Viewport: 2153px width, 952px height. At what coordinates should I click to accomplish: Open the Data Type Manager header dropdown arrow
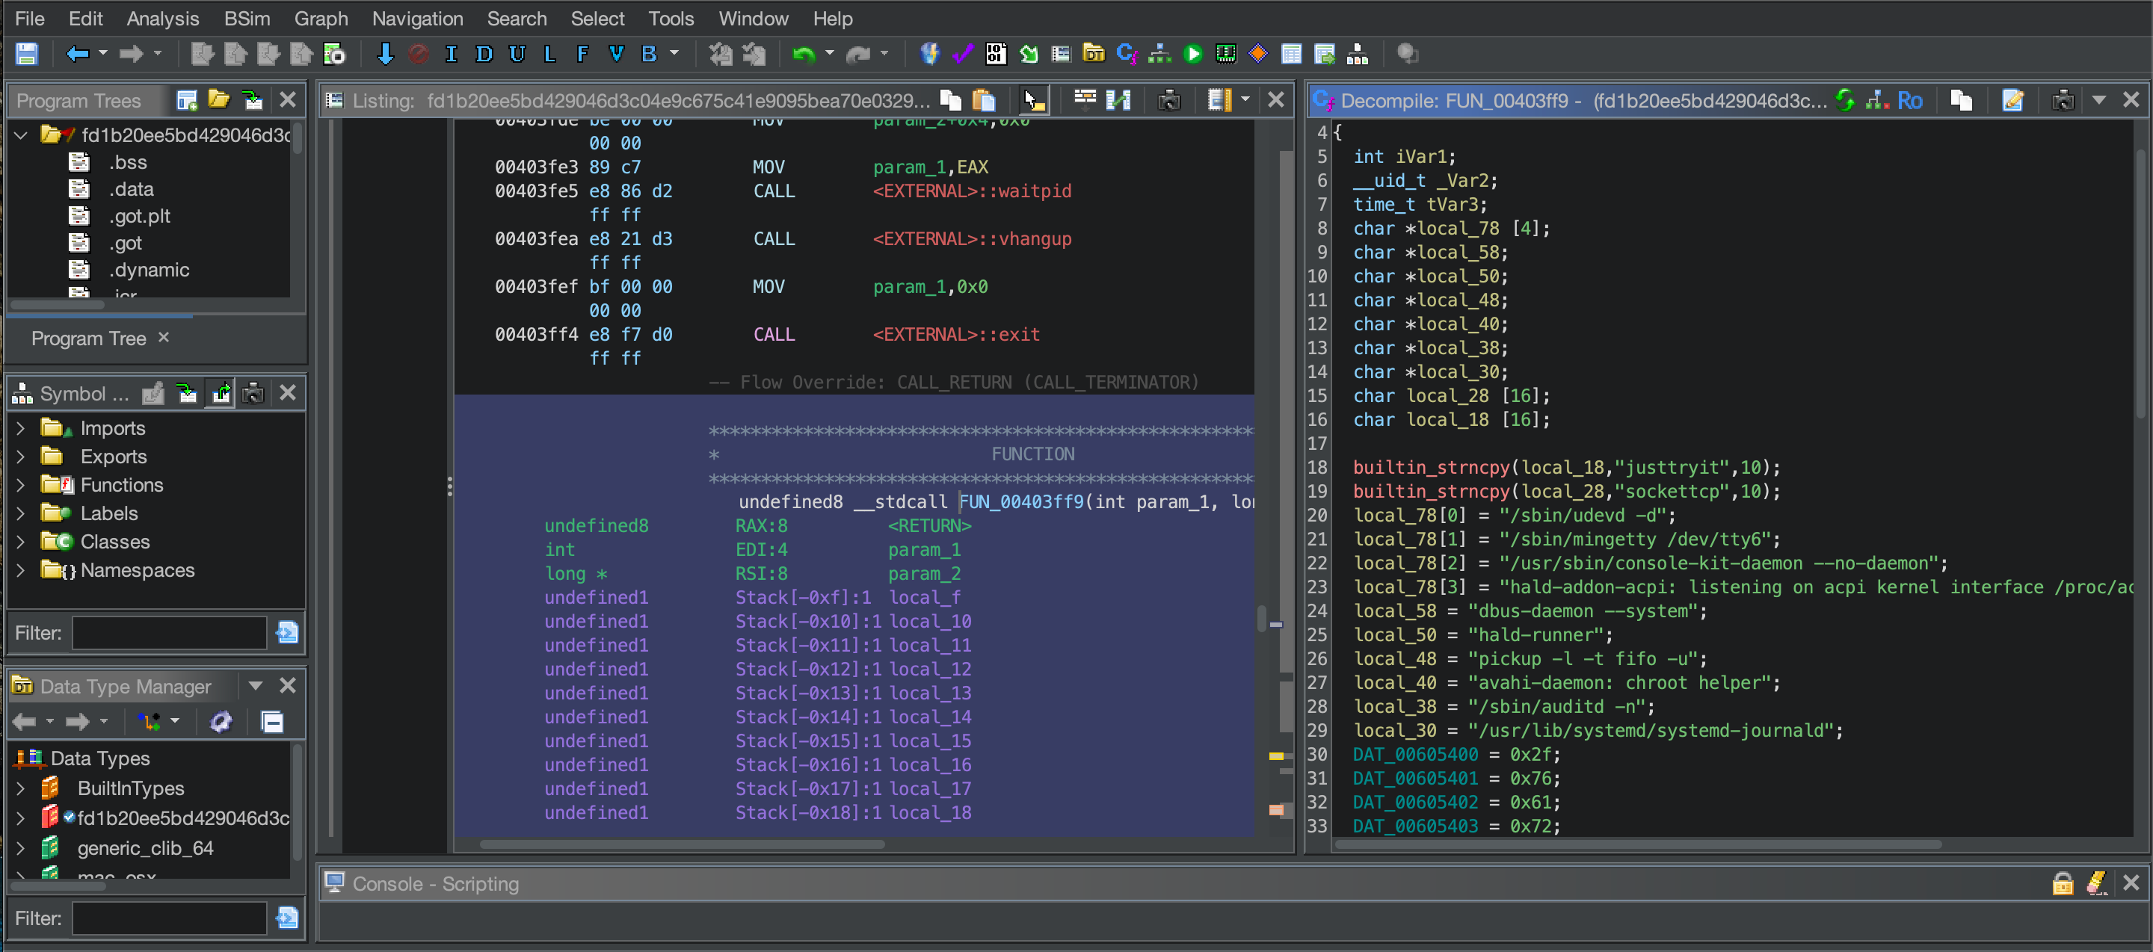click(256, 686)
